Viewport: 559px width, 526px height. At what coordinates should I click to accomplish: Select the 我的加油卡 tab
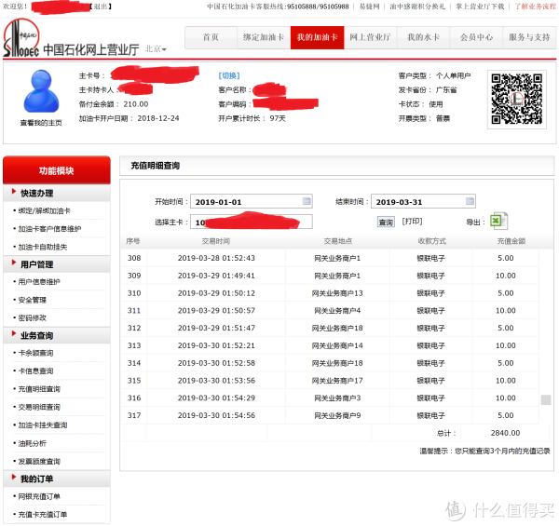[x=318, y=37]
